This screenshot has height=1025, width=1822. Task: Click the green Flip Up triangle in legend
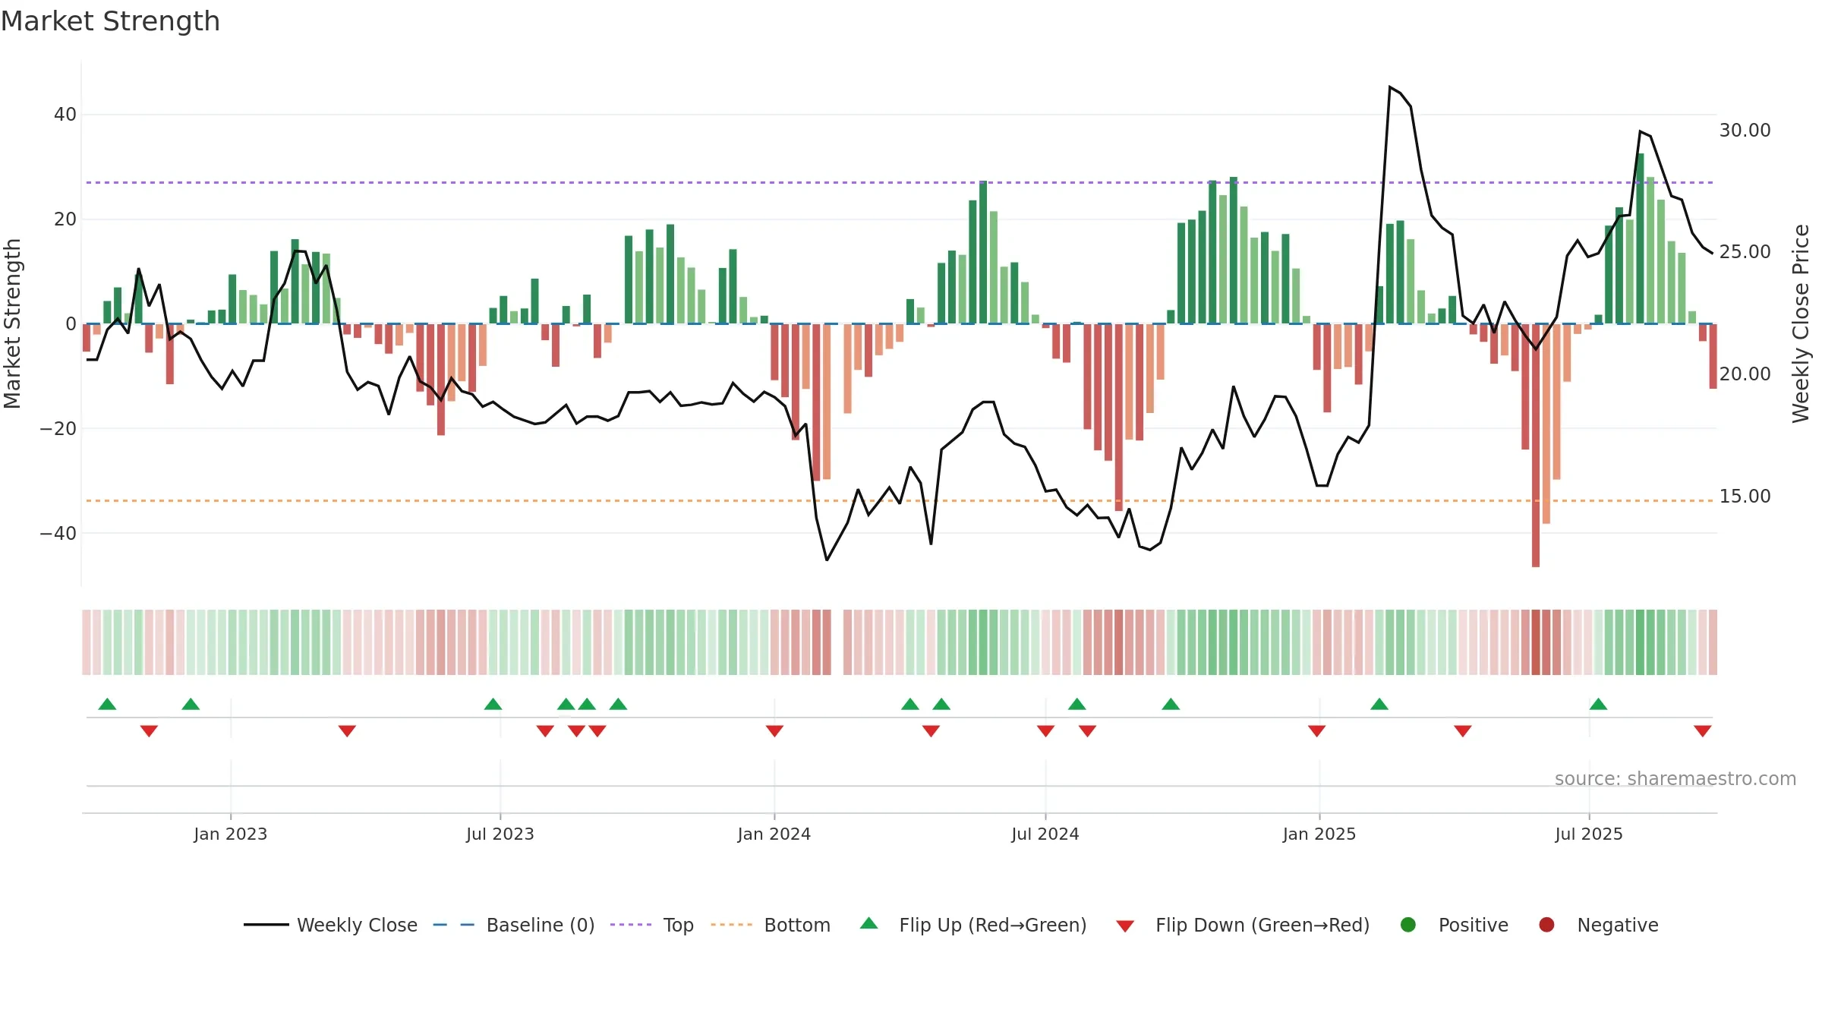[868, 923]
